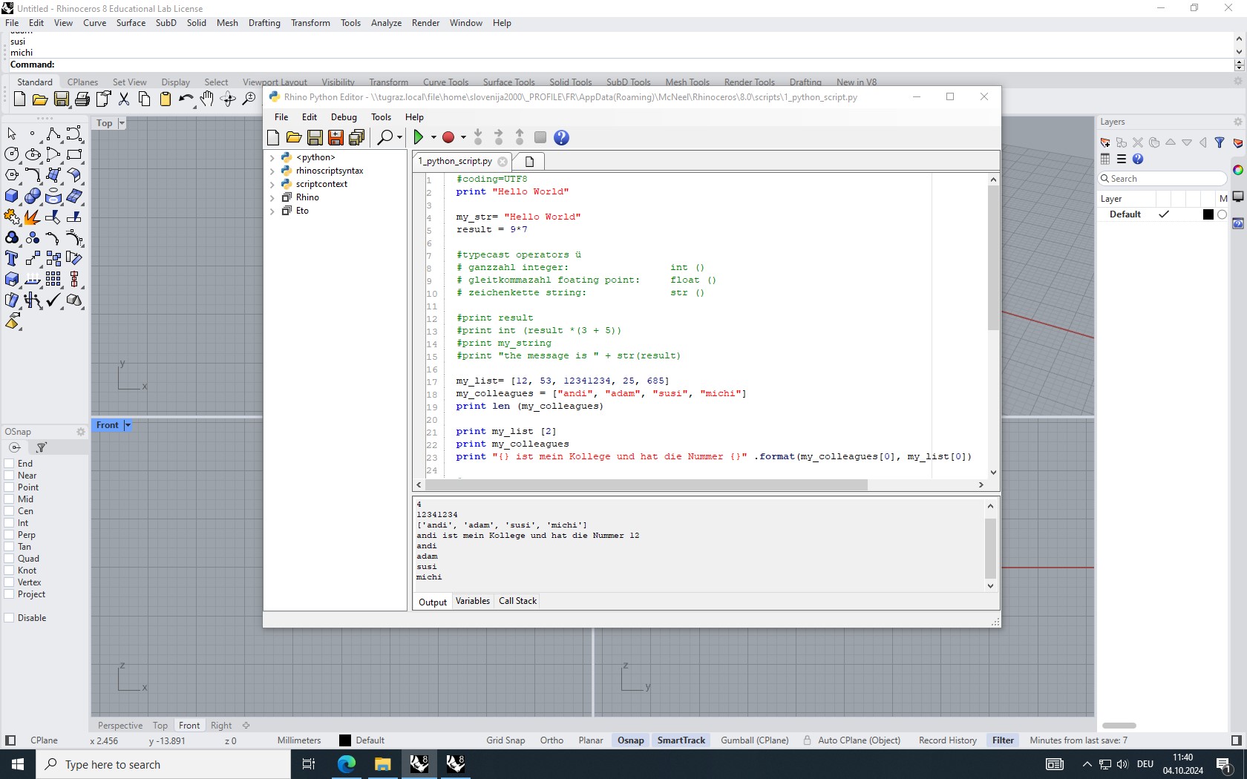The width and height of the screenshot is (1247, 779).
Task: Run the Python script
Action: pos(420,137)
